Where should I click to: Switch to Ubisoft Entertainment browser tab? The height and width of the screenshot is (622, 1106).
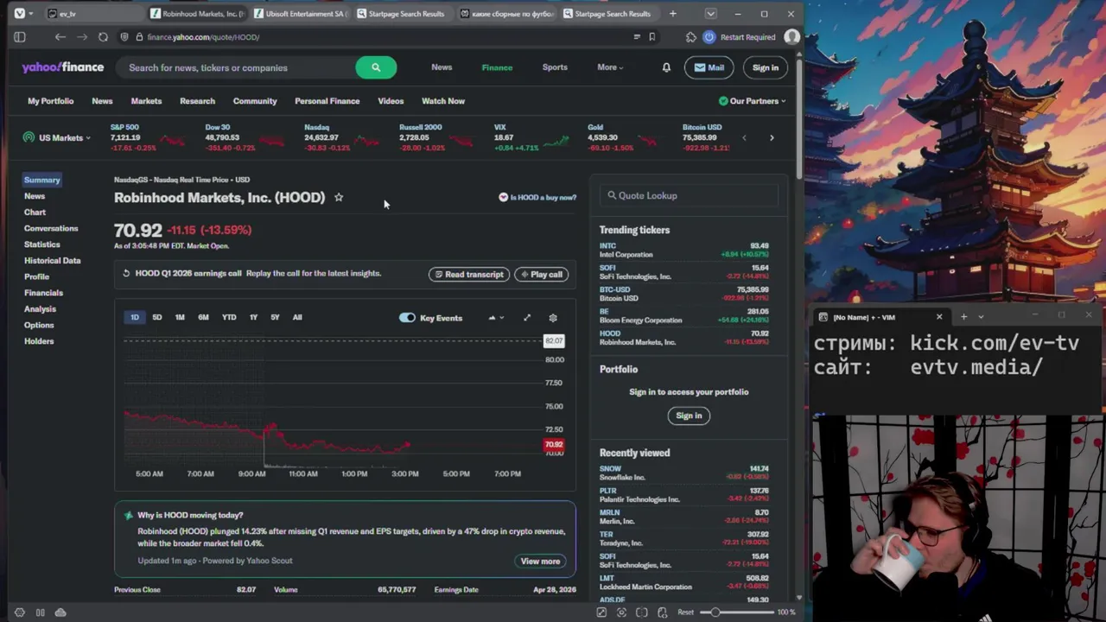pos(300,14)
